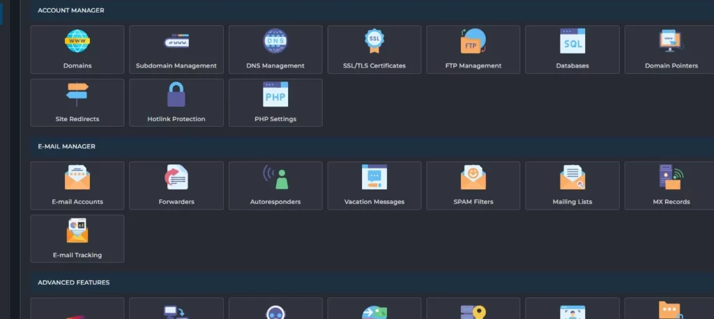Open SSL/TLS Certificates
714x319 pixels.
(374, 49)
